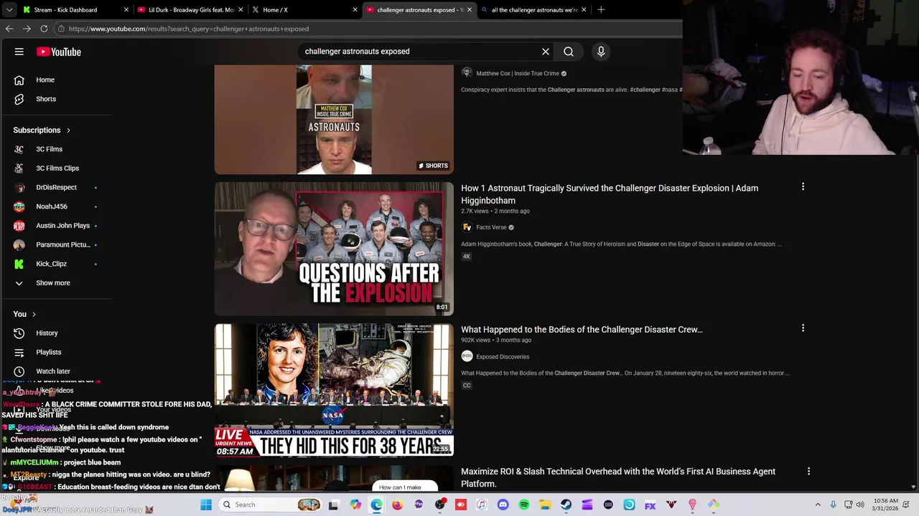919x516 pixels.
Task: Click the browser address bar URL
Action: click(x=189, y=29)
